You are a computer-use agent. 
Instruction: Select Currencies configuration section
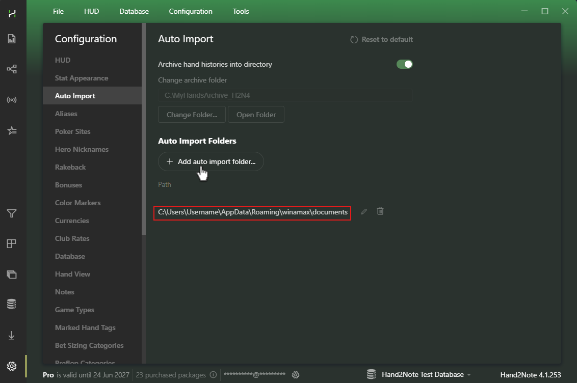point(92,221)
